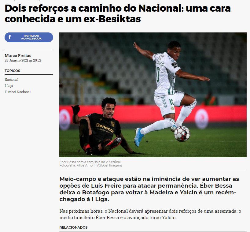The image size is (250, 232).
Task: Open the I Liga topic link
Action: 9,86
